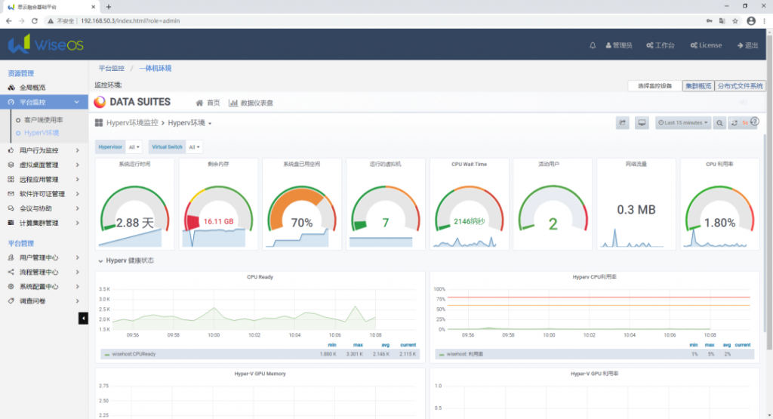Click the 一体机环境 breadcrumb link
Screen dimensions: 773x419
pos(155,68)
